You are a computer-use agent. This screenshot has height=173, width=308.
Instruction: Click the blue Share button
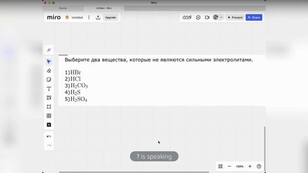click(x=254, y=17)
